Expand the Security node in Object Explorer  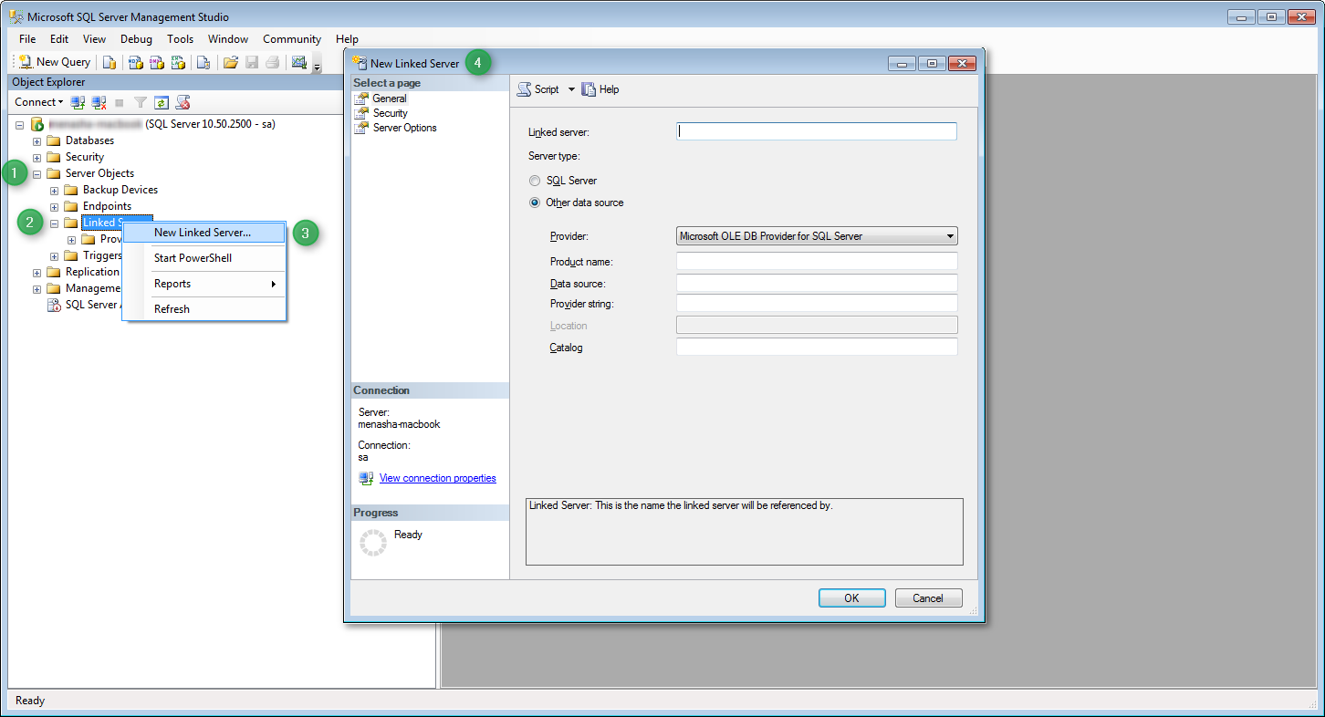pos(37,157)
